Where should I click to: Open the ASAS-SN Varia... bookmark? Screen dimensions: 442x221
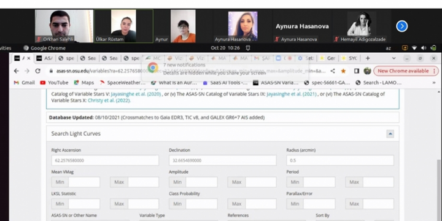[276, 83]
